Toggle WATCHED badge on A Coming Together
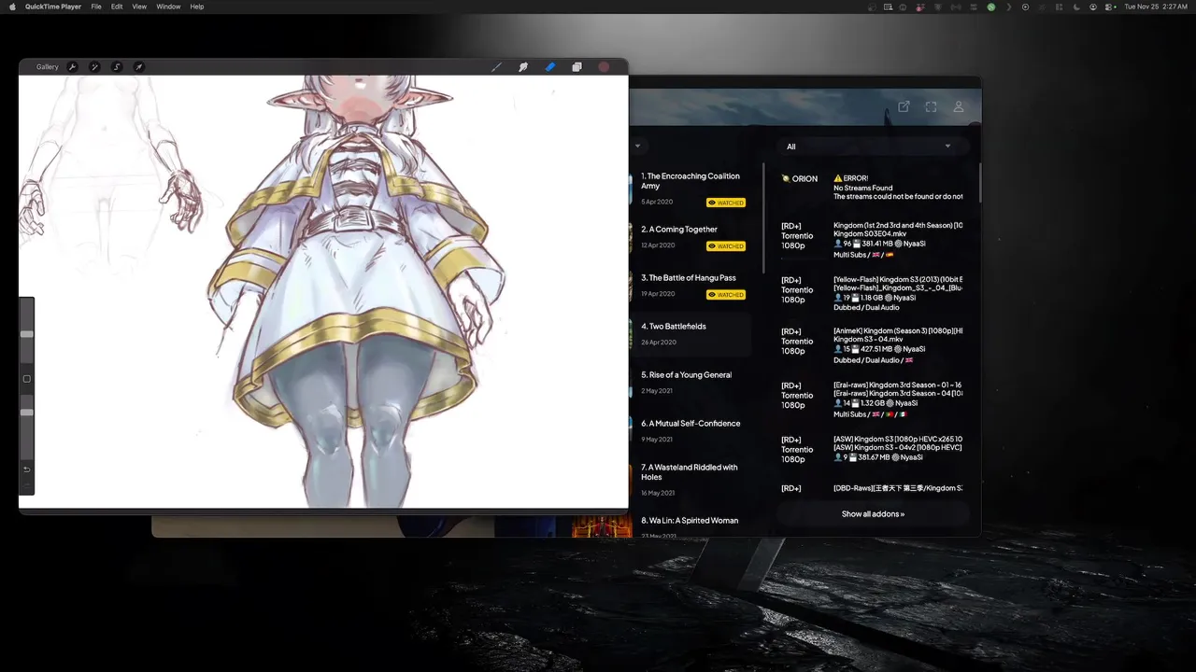Viewport: 1196px width, 672px height. [x=726, y=246]
